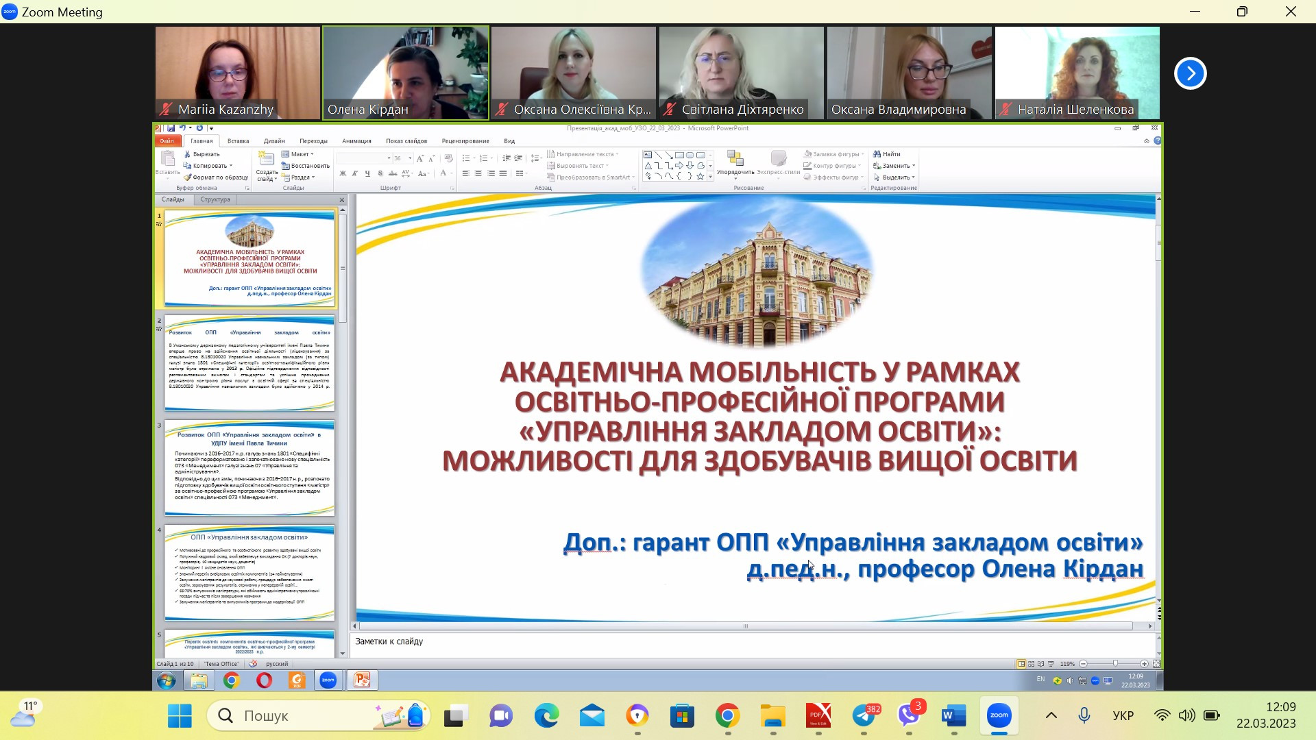Select slide 3 thumbnail in slides pane
The image size is (1316, 740).
249,468
